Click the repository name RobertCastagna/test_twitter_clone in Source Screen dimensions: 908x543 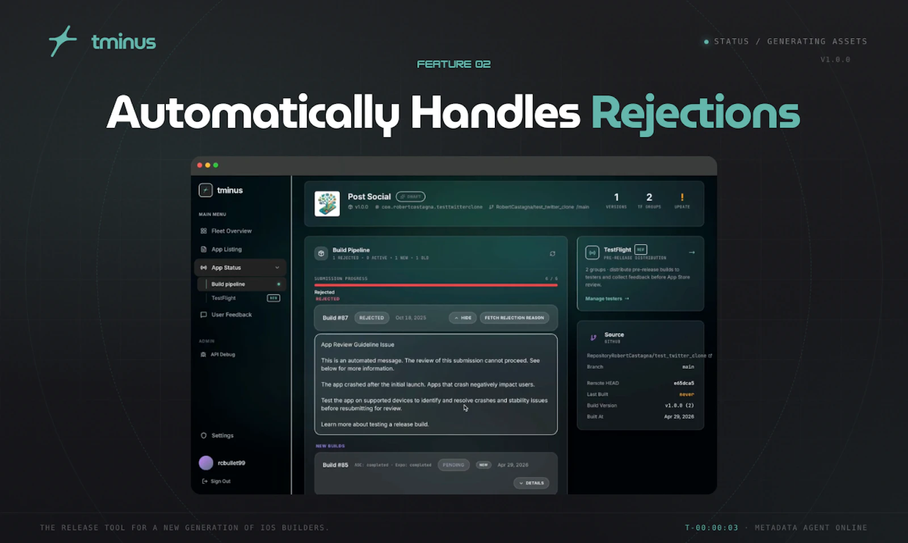[658, 356]
